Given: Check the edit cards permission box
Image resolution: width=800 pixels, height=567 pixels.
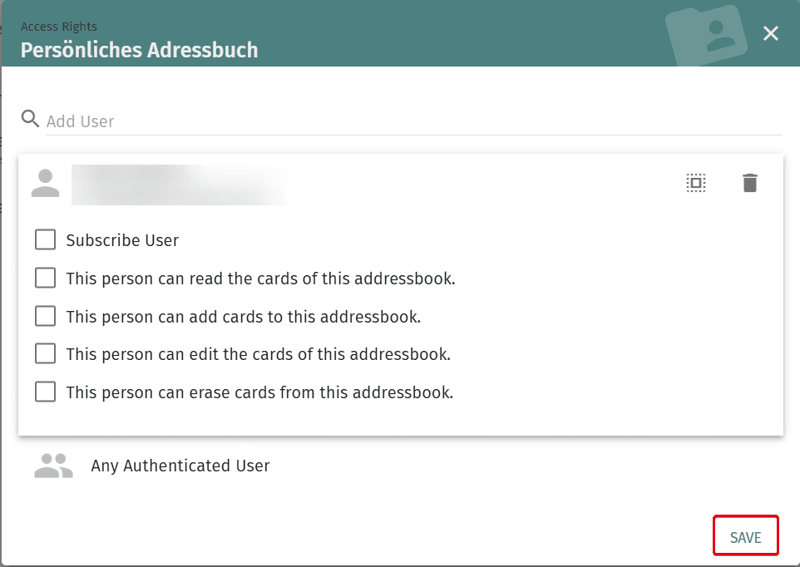Looking at the screenshot, I should click(46, 354).
